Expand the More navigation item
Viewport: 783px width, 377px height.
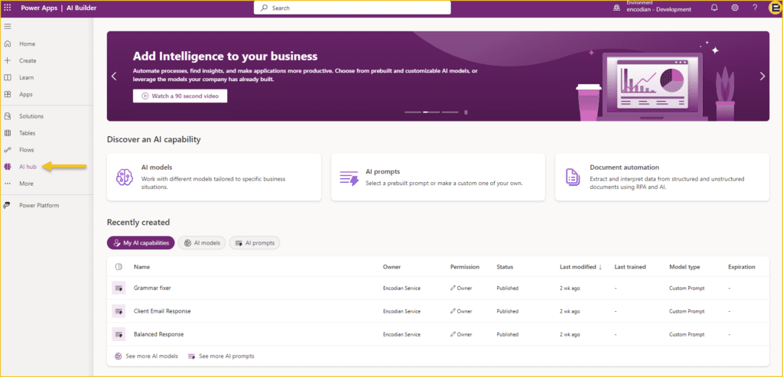(26, 184)
